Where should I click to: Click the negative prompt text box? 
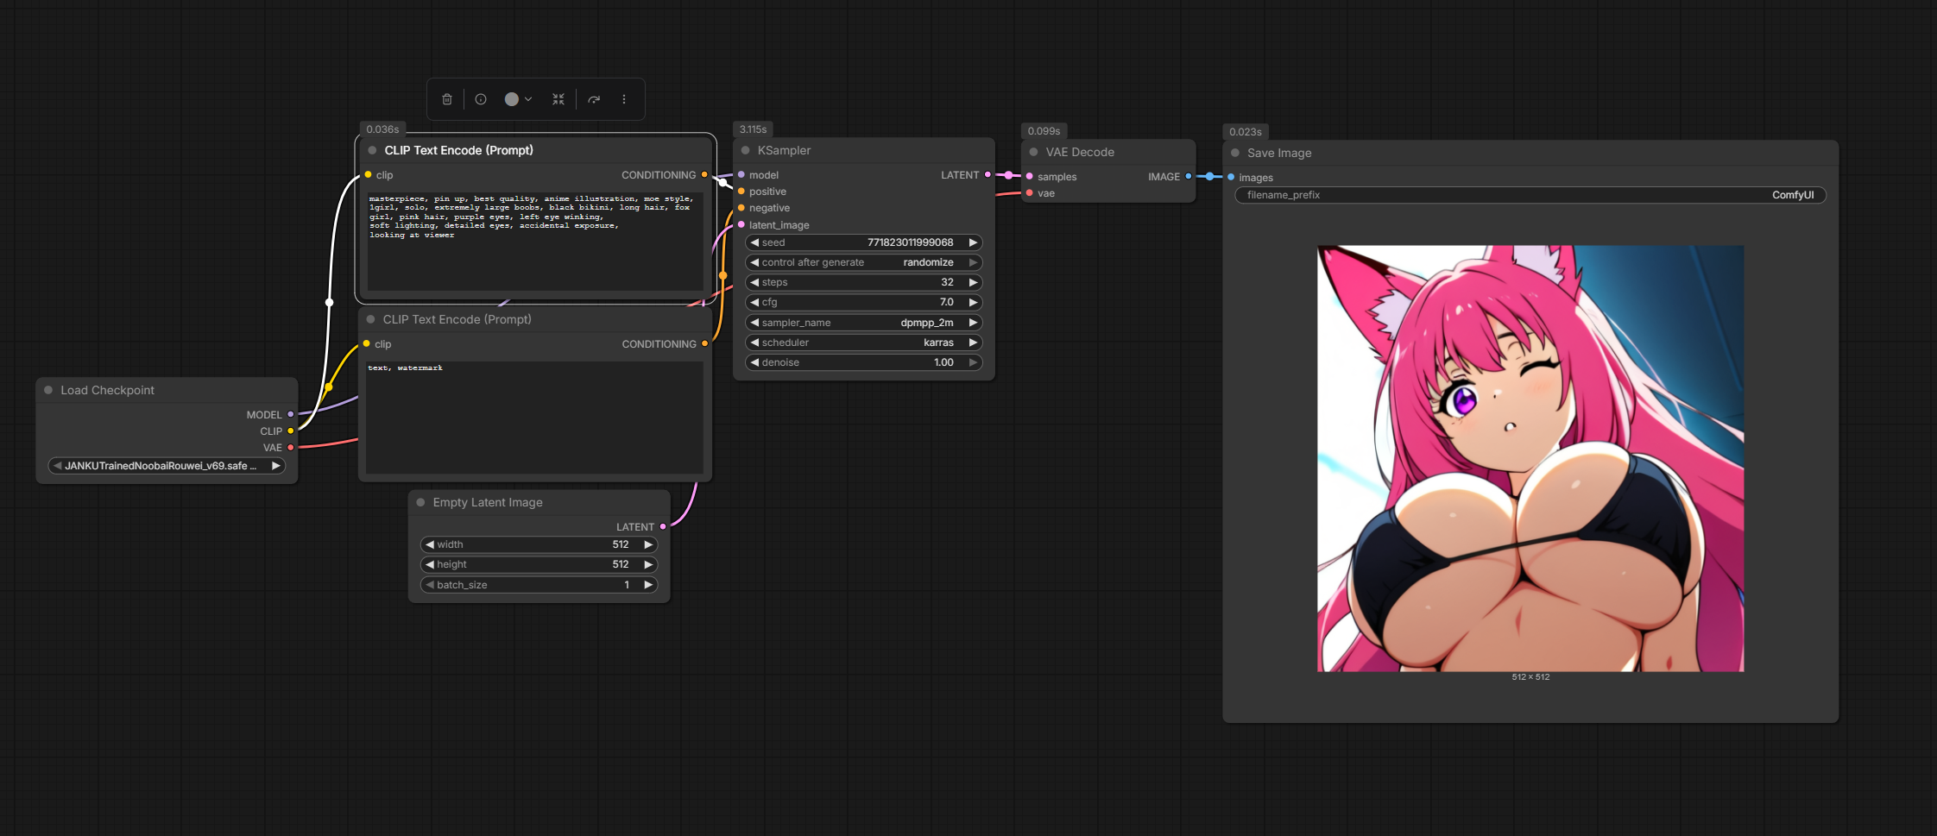(534, 418)
